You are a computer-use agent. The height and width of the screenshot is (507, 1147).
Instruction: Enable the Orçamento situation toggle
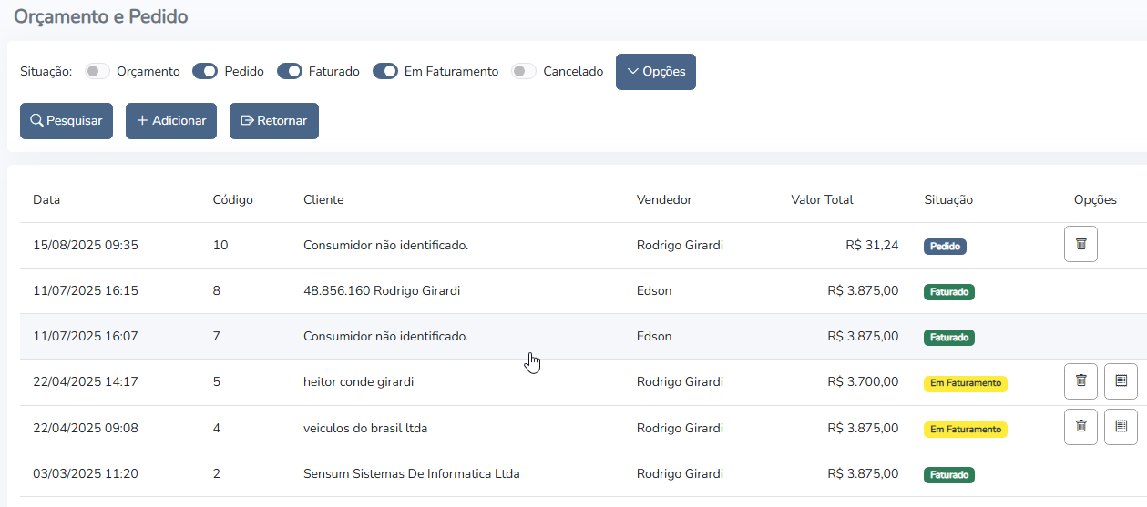[97, 71]
